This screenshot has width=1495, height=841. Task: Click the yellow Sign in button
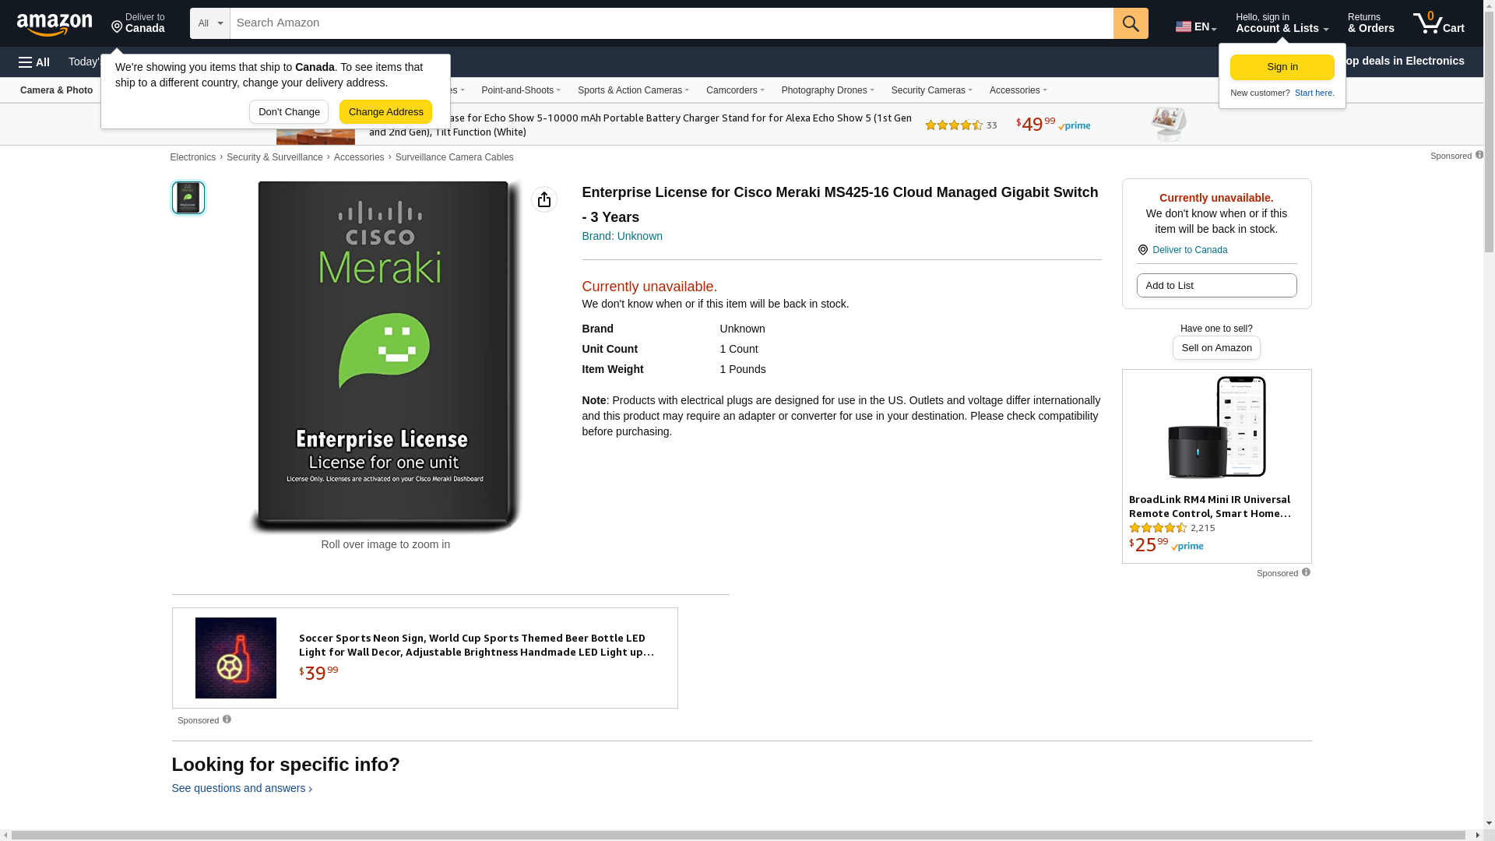click(1282, 67)
